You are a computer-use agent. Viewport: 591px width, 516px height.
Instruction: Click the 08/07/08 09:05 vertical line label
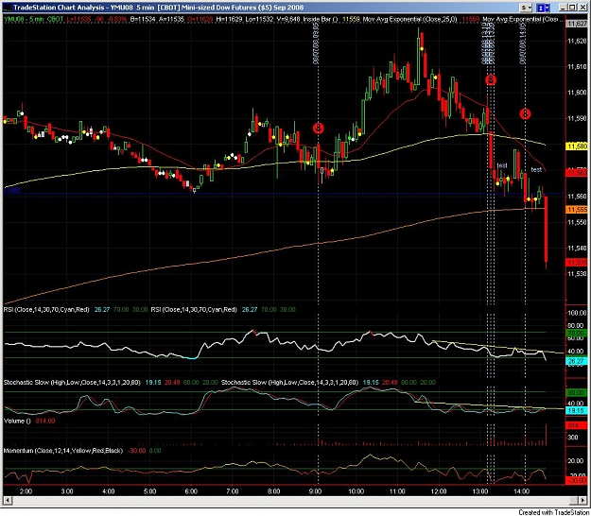[316, 44]
